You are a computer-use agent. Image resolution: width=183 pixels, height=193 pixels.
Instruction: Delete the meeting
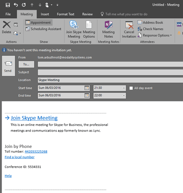click(x=6, y=27)
